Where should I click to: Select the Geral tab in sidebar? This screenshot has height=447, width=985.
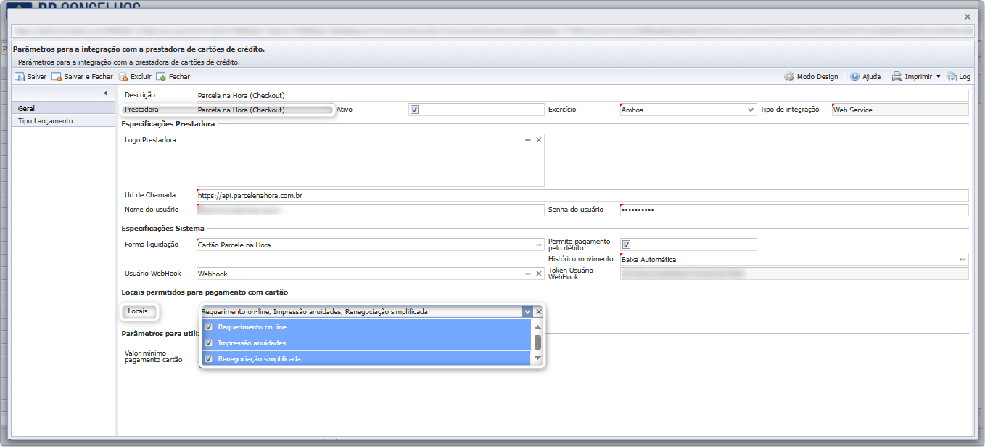pos(62,108)
